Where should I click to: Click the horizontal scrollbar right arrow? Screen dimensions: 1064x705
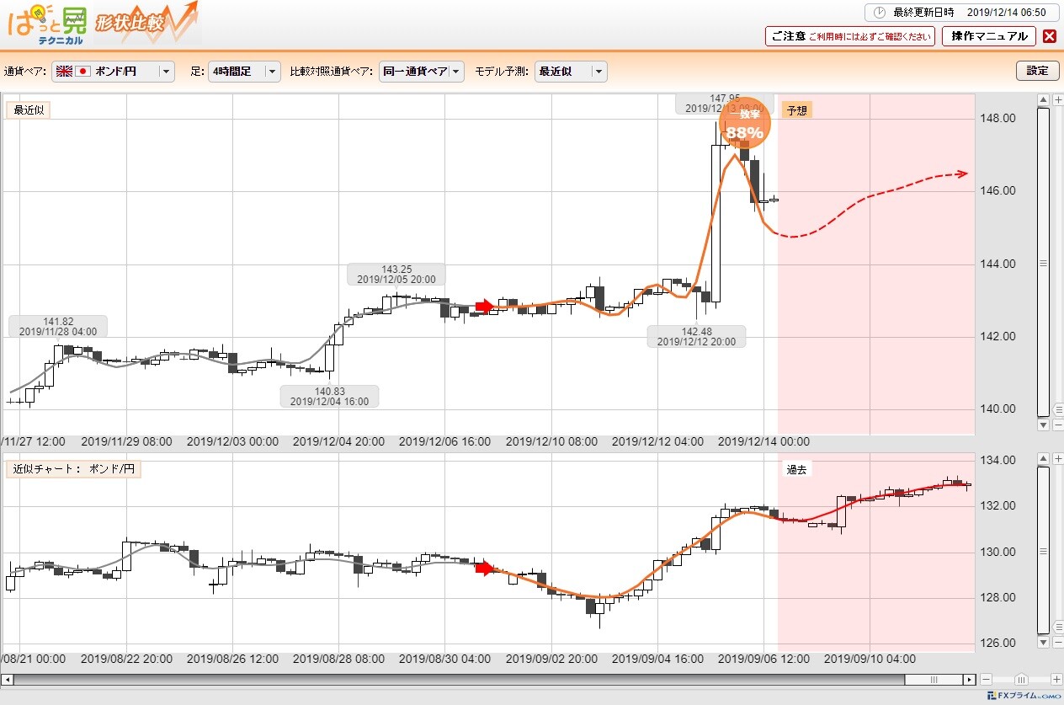coord(971,679)
